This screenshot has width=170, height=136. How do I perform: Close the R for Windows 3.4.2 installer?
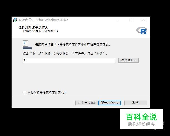coord(144,20)
